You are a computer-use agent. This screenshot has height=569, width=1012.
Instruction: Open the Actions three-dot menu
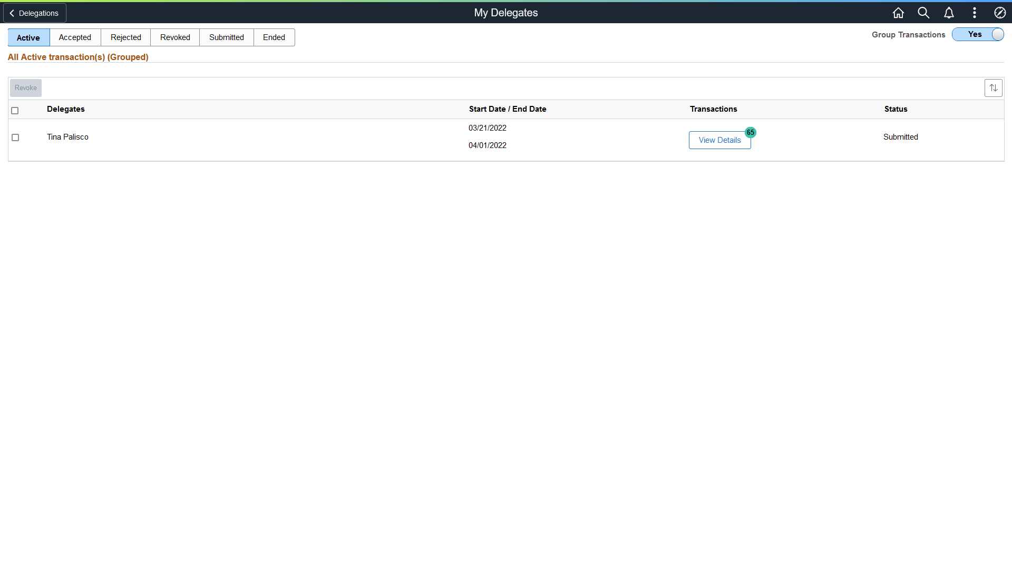974,13
